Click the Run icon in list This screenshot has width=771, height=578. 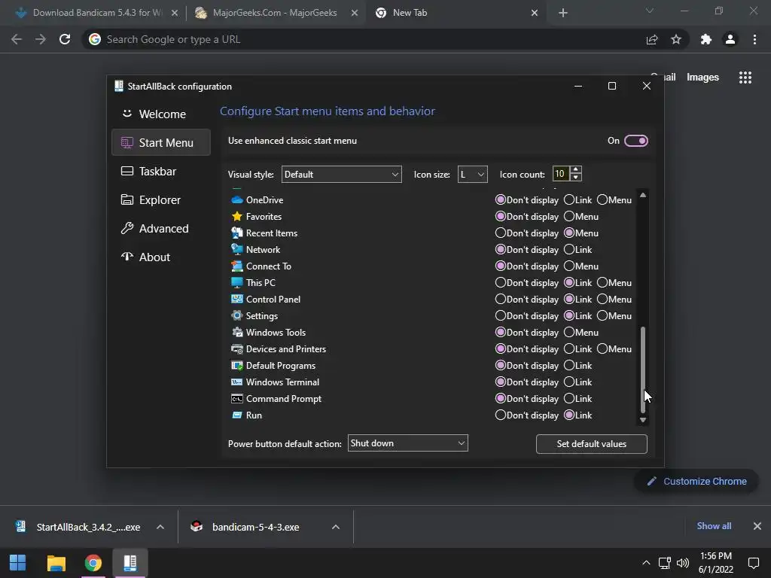click(237, 415)
